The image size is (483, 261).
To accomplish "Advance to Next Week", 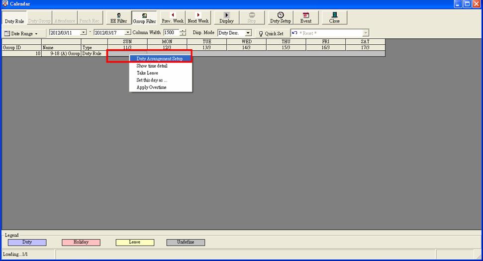I will [x=198, y=18].
